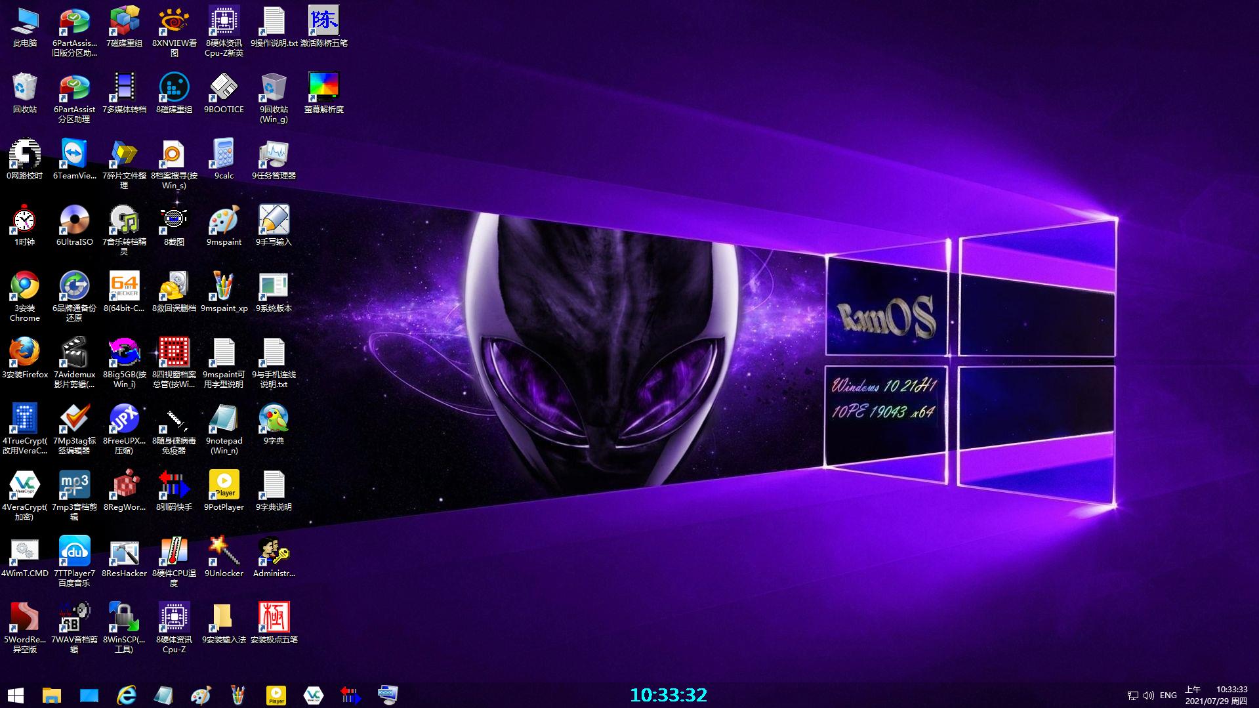The height and width of the screenshot is (708, 1259).
Task: Select the 8截图 screenshot shortcut
Action: (x=175, y=226)
